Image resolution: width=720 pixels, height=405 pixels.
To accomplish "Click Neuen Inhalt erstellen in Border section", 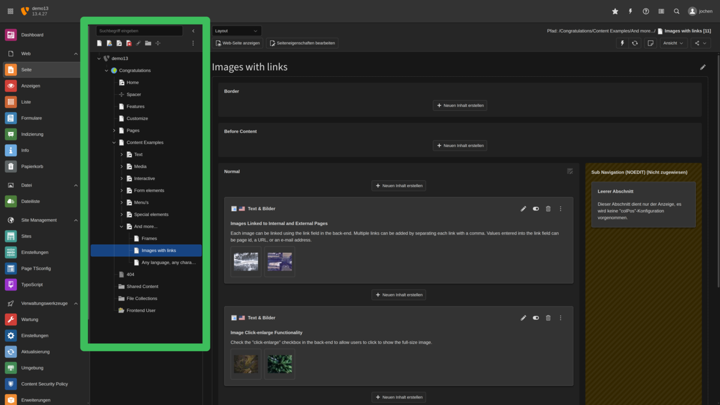I will tap(460, 106).
